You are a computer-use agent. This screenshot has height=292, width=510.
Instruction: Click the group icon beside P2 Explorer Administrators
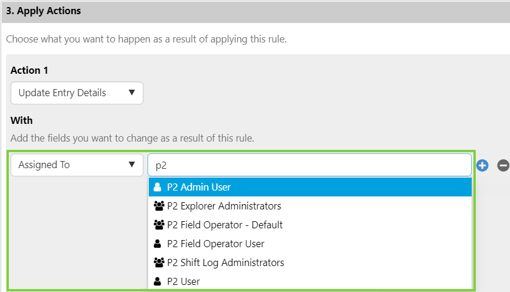click(x=158, y=206)
